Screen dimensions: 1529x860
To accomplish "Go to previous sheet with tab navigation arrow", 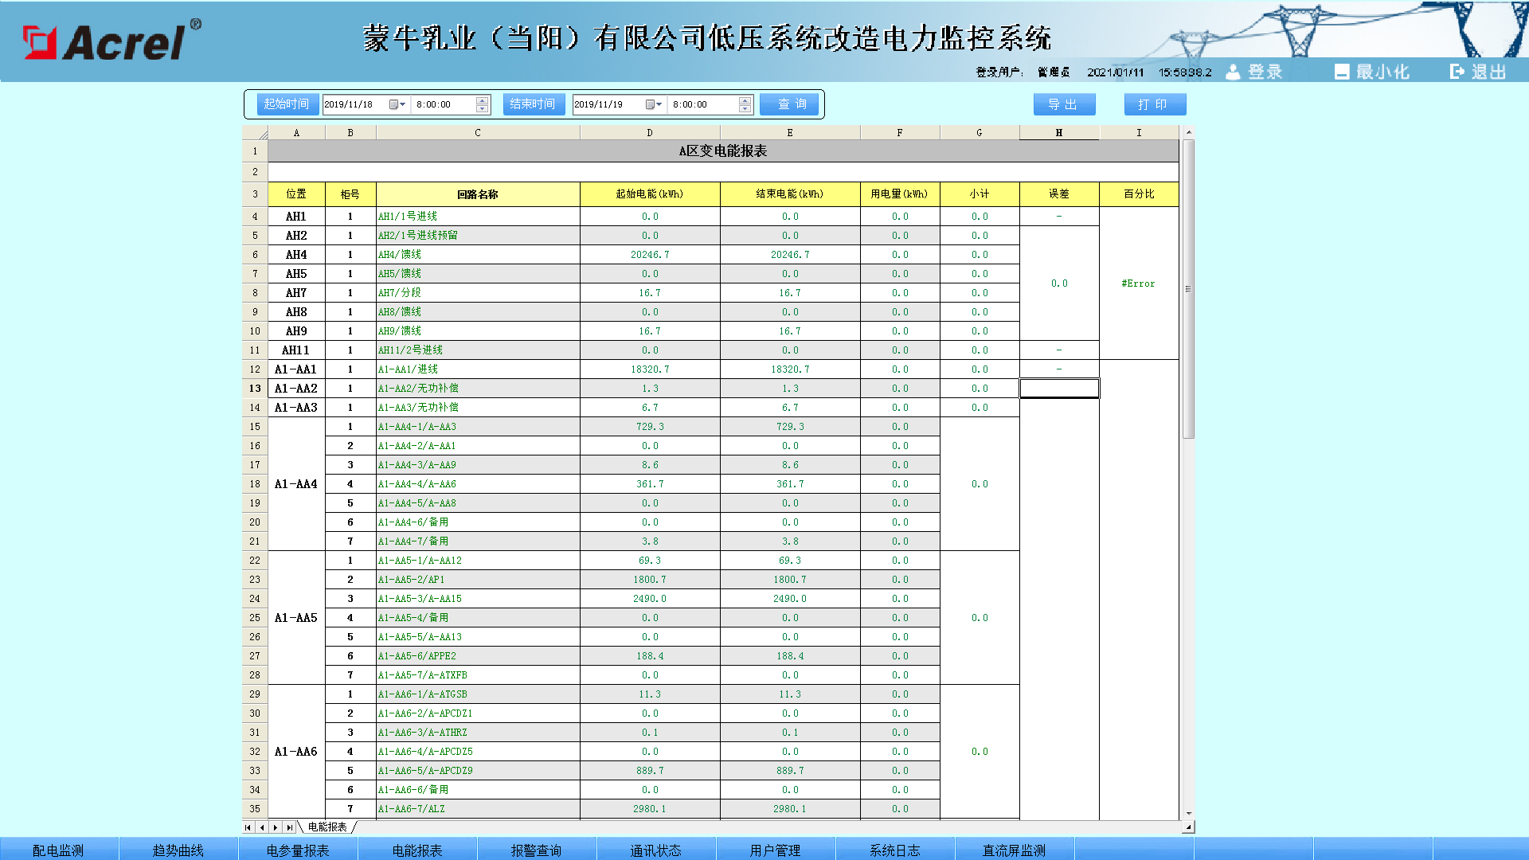I will pyautogui.click(x=262, y=827).
